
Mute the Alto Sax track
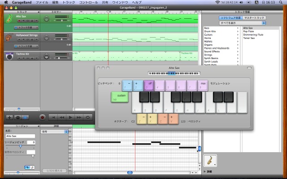[23, 21]
